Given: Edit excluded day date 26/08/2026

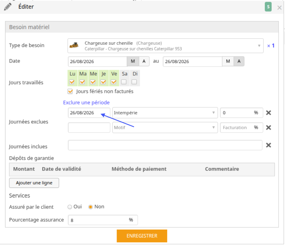Looking at the screenshot, I should tap(89, 113).
